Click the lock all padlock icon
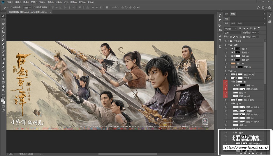This screenshot has width=273, height=156. pyautogui.click(x=244, y=37)
